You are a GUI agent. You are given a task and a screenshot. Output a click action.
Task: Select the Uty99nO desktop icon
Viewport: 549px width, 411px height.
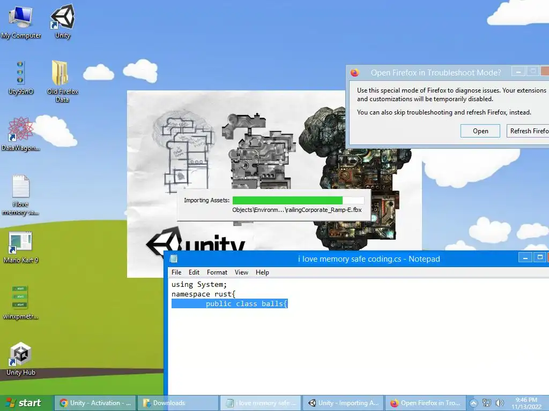[21, 78]
